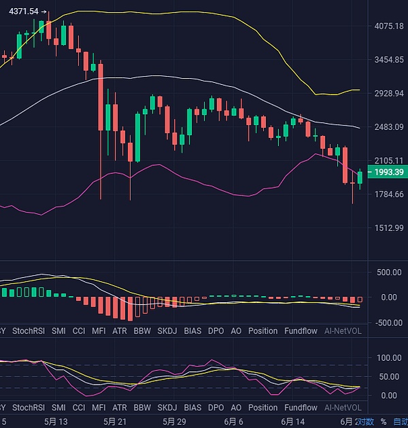Select StochRSI tab below the histogram panel
408x428 pixels.
coord(28,331)
